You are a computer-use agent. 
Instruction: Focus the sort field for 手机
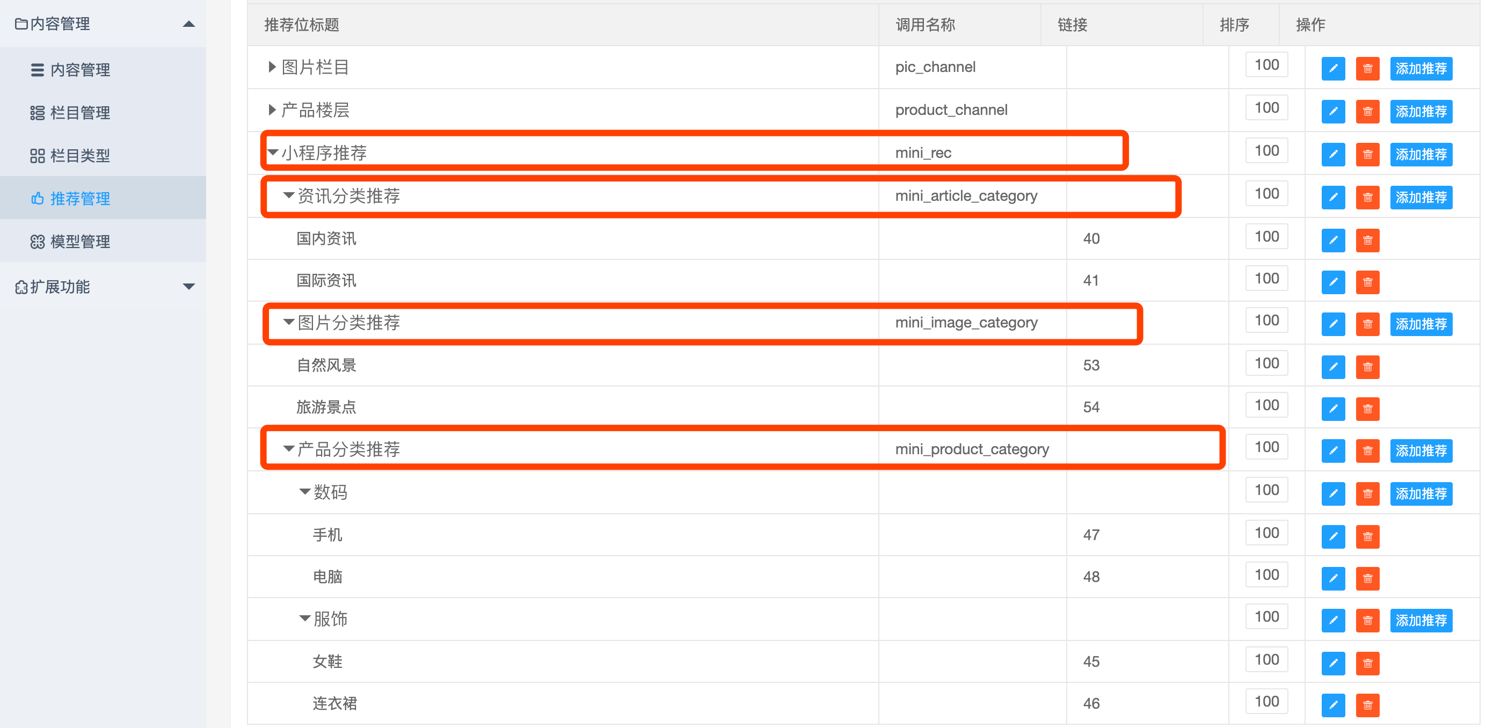click(x=1267, y=533)
